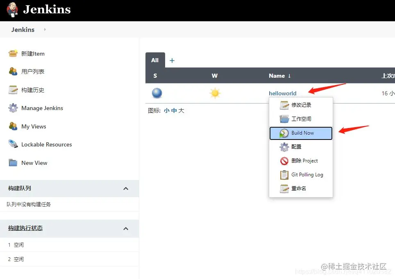395x279 pixels.
Task: Open the 构建执行状态 heading link
Action: 25,228
